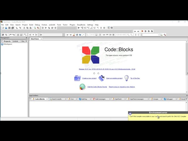Click the highlighter pen icon in toolbar

coord(74,35)
